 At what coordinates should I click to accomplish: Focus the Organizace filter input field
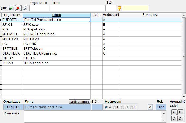pos(39,8)
